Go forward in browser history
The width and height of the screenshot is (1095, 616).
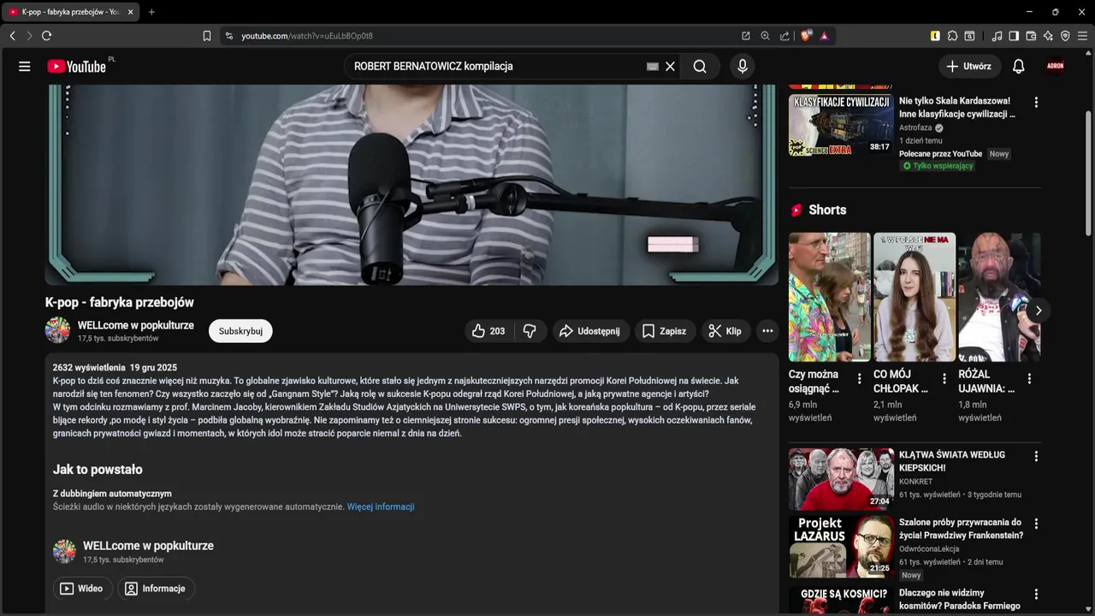29,36
